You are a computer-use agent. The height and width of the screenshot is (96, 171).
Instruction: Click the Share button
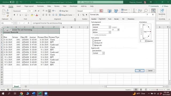coord(165,6)
